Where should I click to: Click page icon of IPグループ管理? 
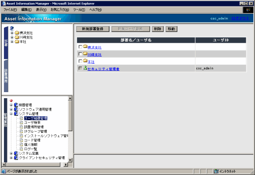(21, 131)
